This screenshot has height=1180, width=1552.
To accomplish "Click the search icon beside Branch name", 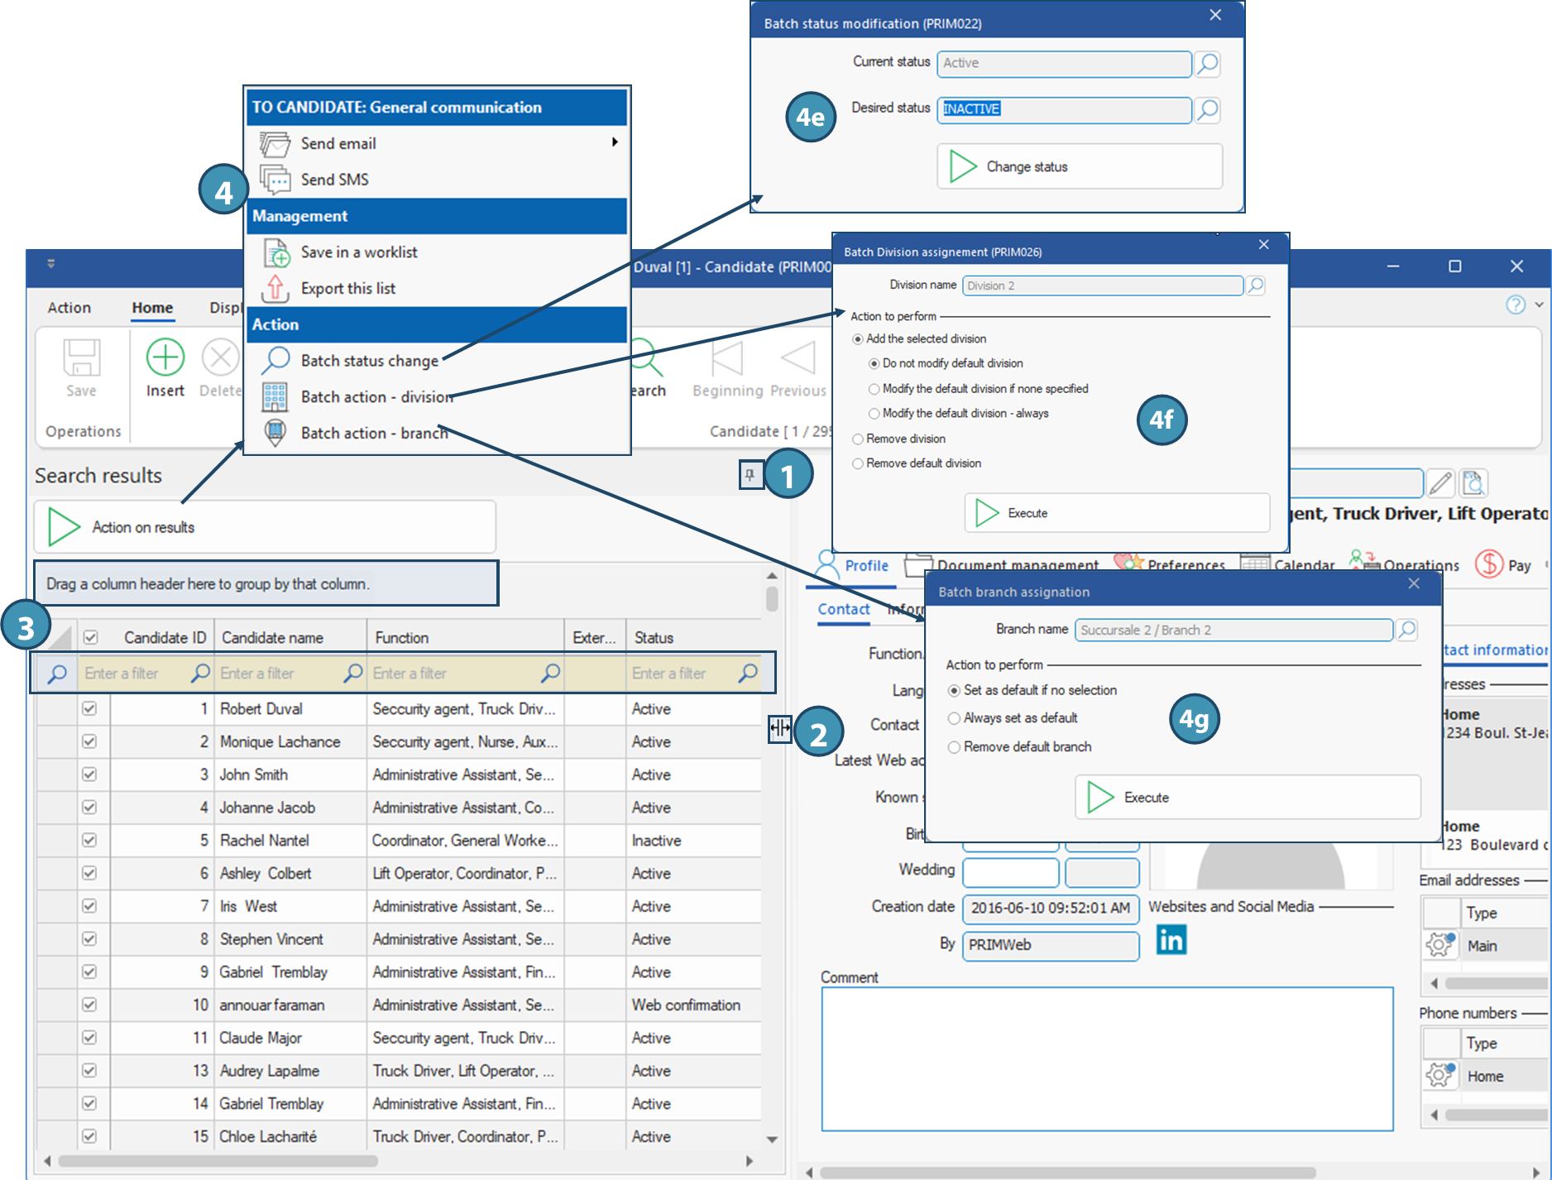I will point(1406,630).
